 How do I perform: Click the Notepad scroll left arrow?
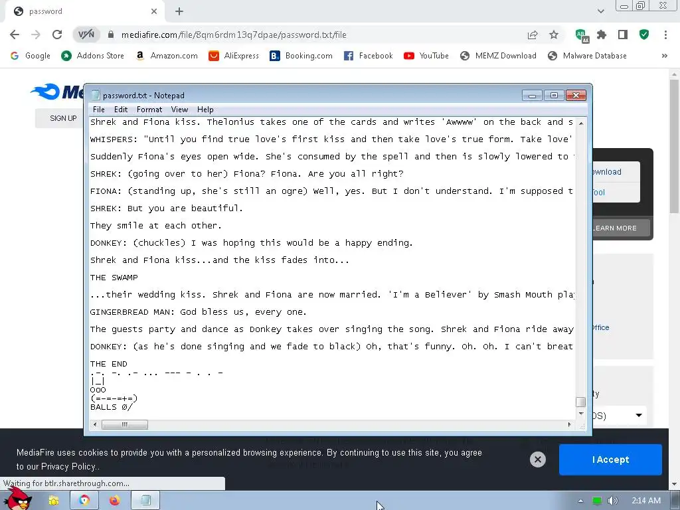[x=96, y=424]
